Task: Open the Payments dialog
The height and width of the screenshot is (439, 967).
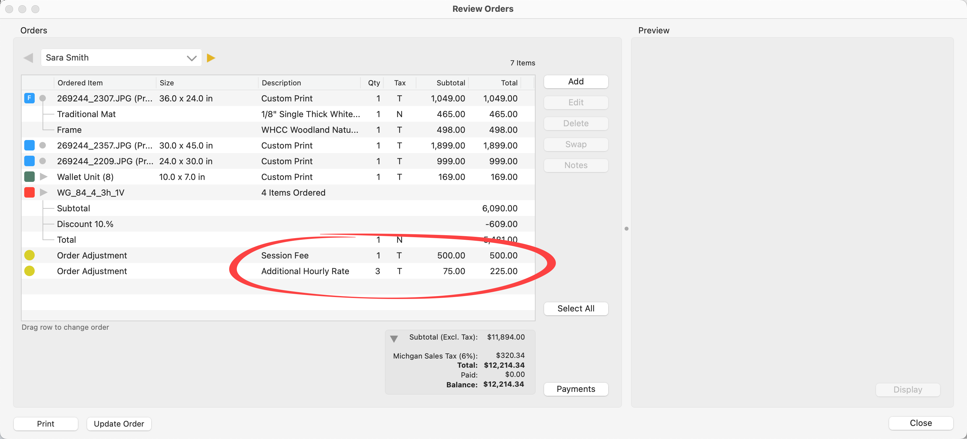Action: pyautogui.click(x=575, y=389)
